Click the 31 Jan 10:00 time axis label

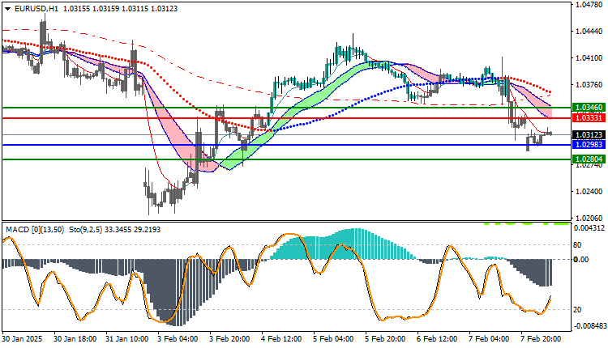[127, 339]
